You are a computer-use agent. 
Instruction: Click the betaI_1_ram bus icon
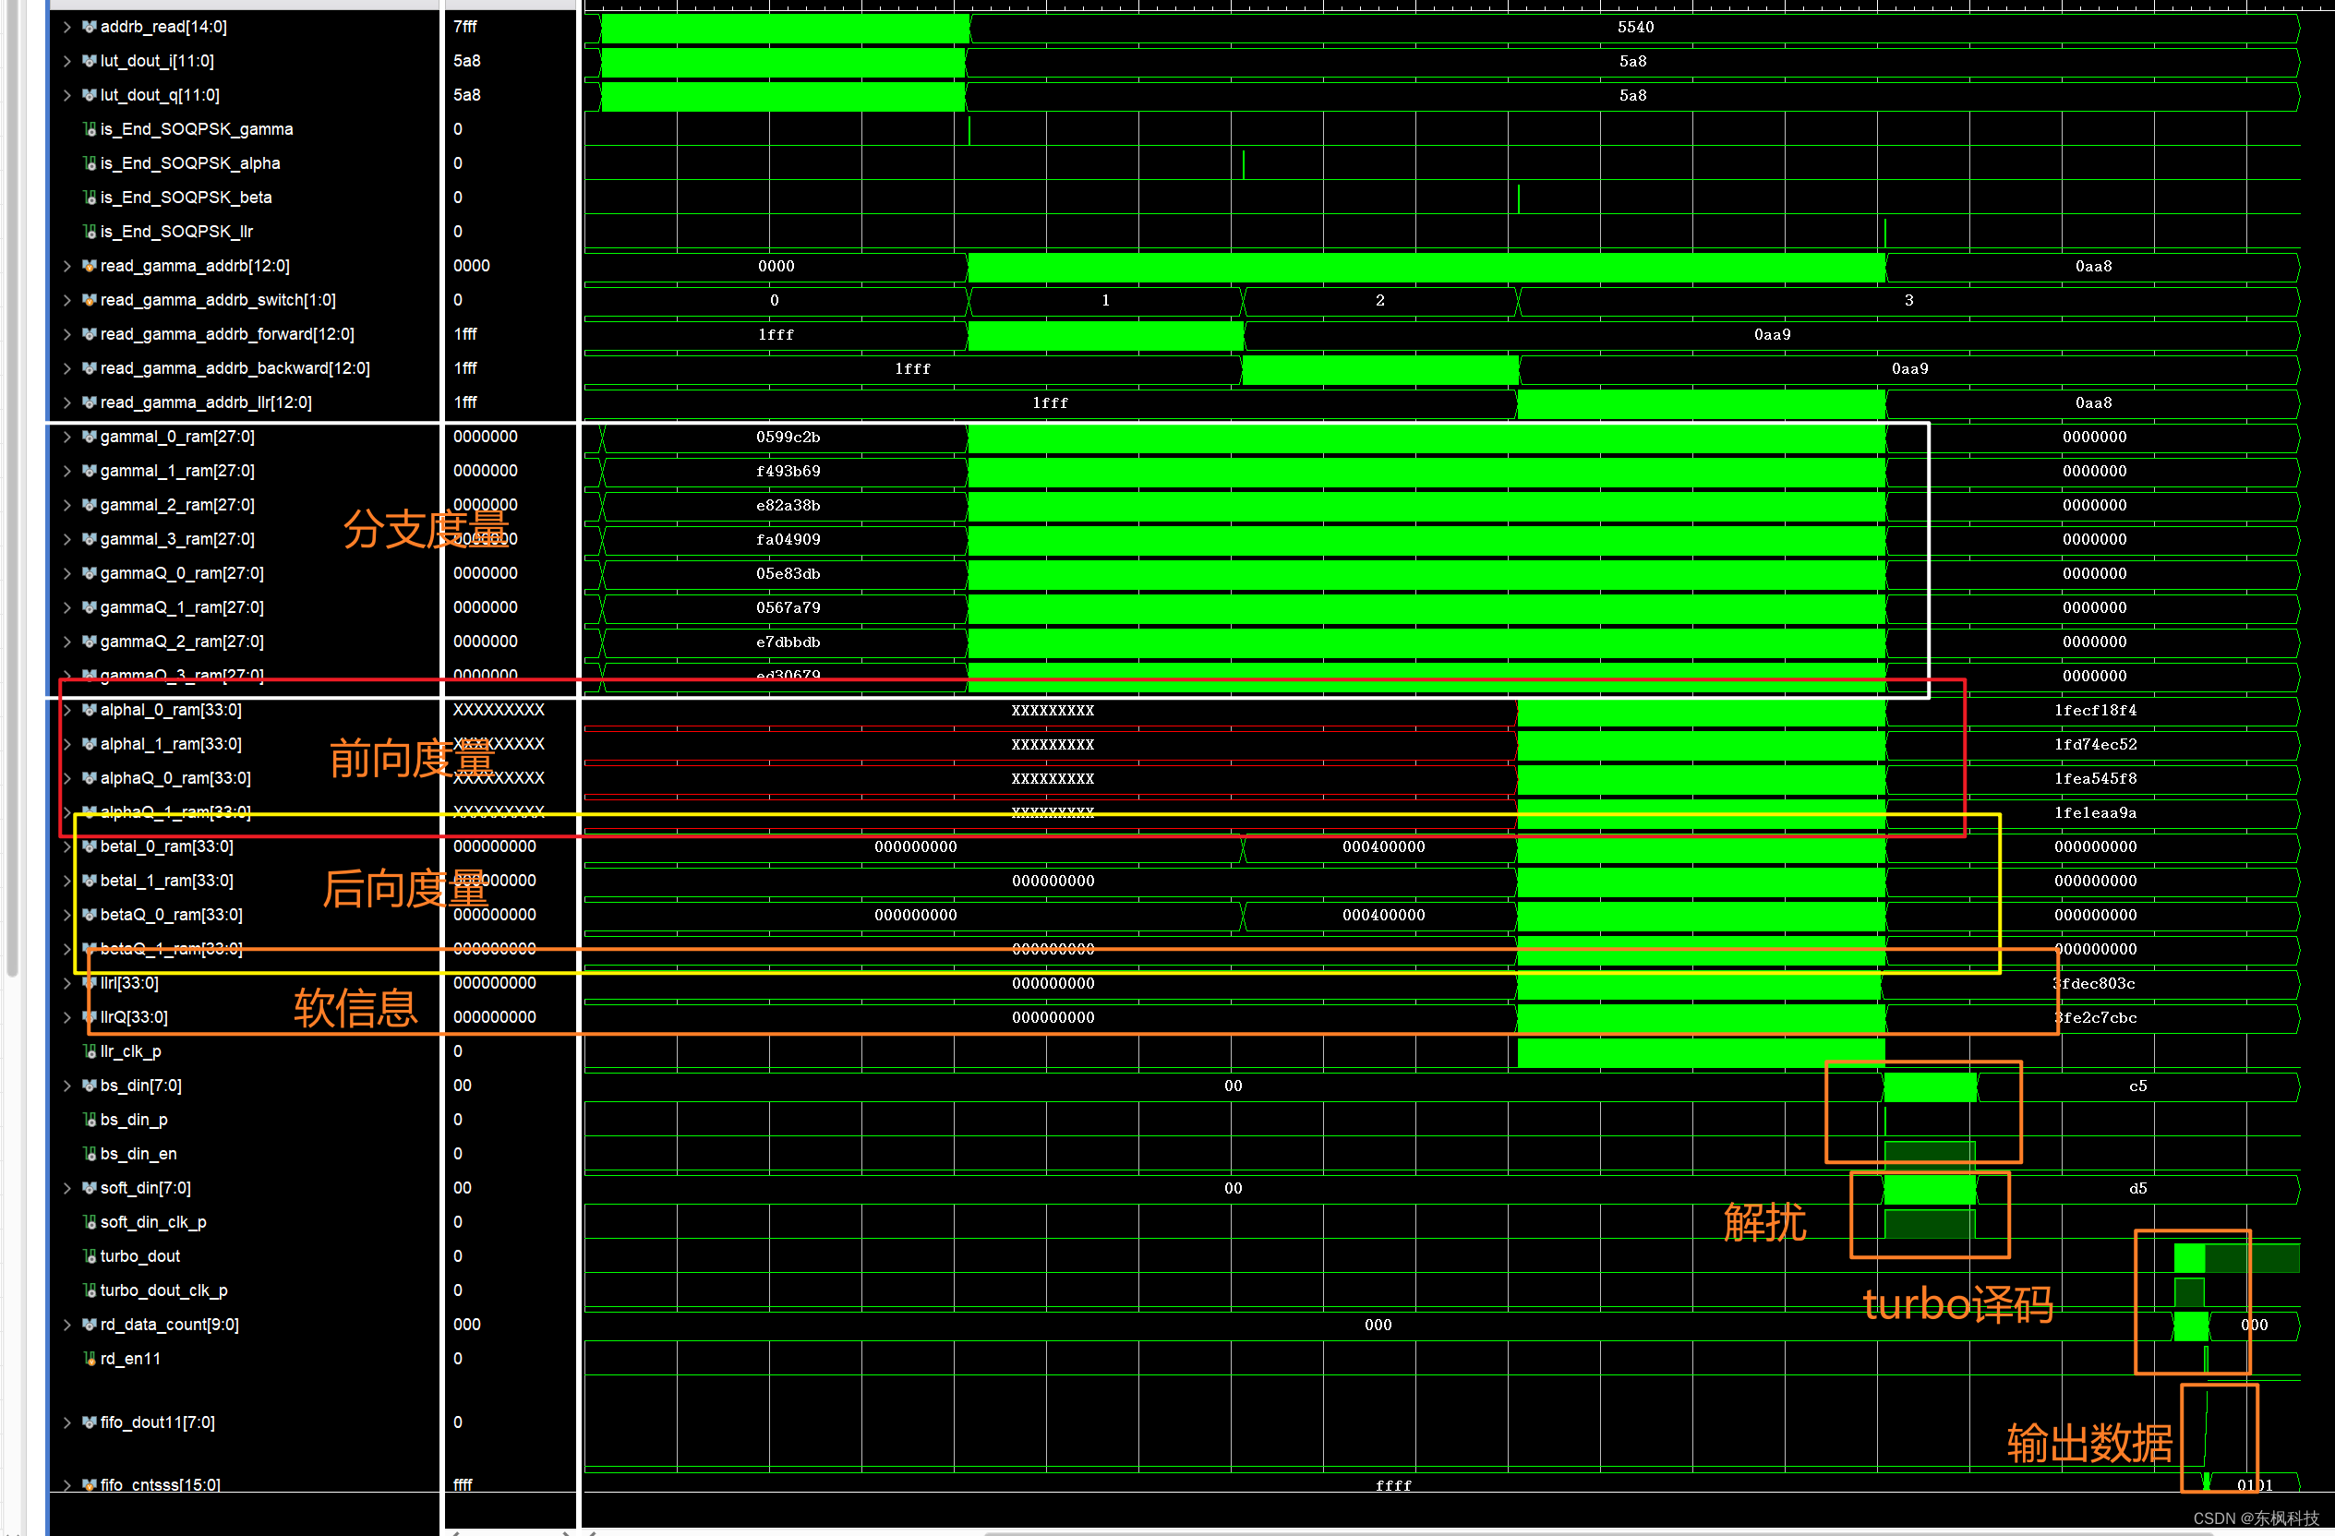[x=90, y=881]
